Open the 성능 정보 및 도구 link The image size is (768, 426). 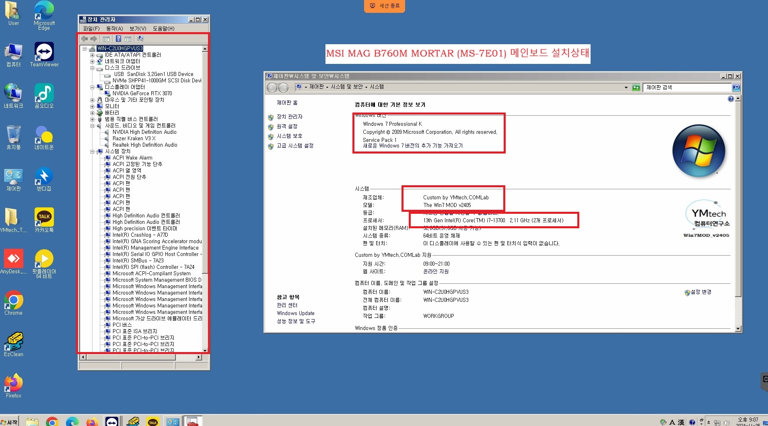(x=296, y=321)
